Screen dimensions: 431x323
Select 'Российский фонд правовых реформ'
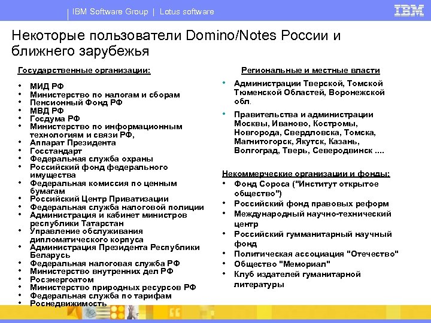point(311,204)
